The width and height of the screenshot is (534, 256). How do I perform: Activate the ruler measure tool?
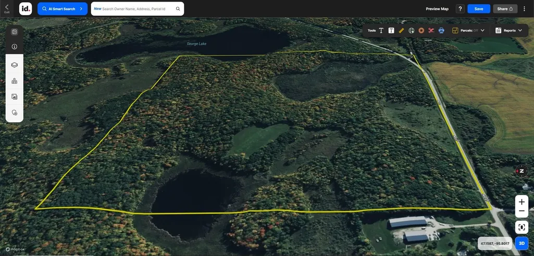pyautogui.click(x=401, y=30)
